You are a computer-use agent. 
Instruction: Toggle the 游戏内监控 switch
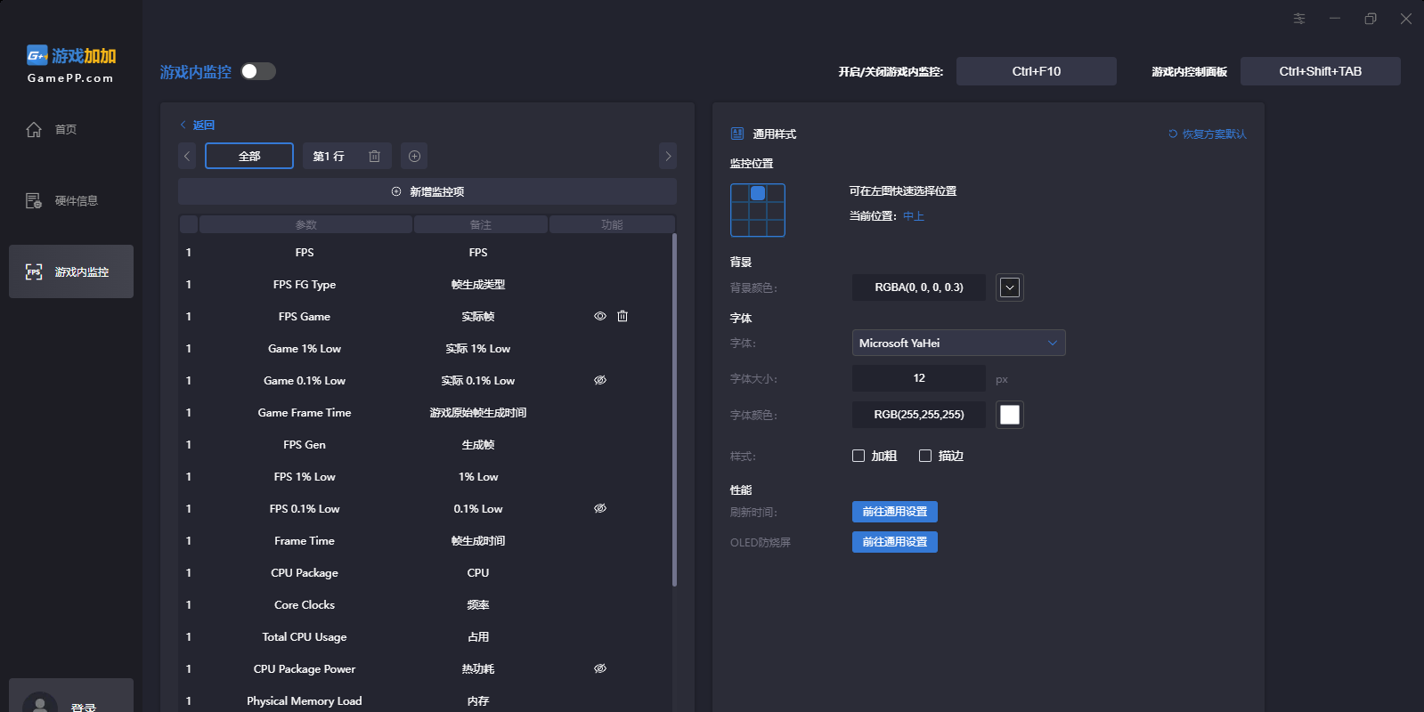(258, 71)
